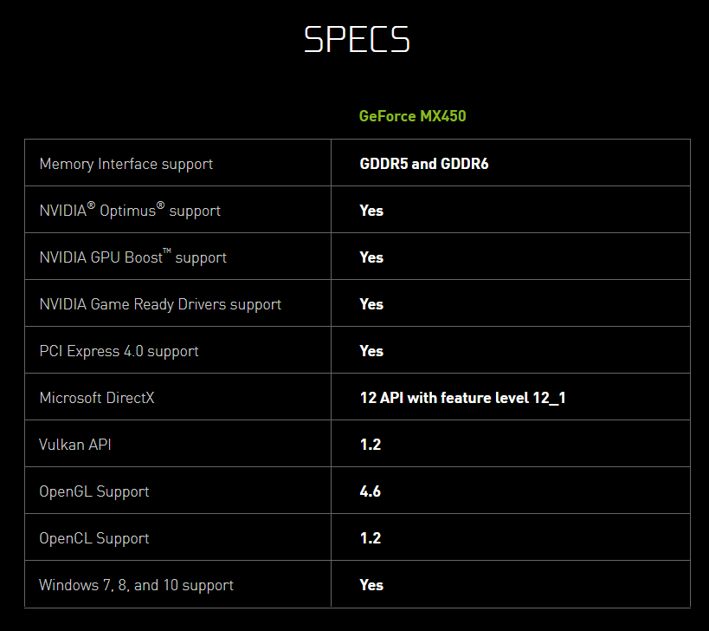Click Yes beside PCI Express 4.0 support

coord(371,351)
